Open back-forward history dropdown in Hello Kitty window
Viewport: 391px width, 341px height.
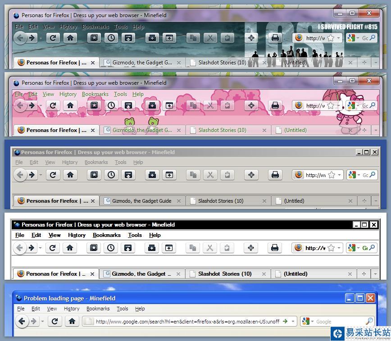tap(41, 106)
